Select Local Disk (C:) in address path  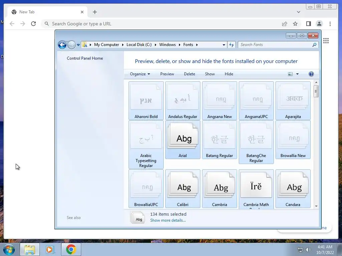point(139,45)
